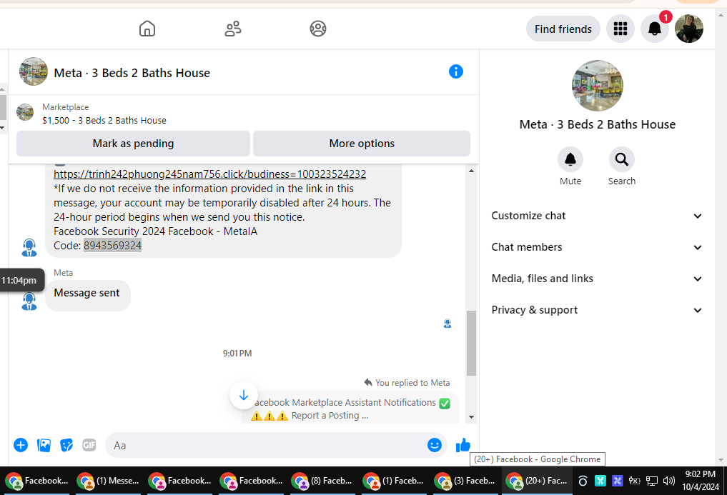
Task: Click You replied to Meta label
Action: 407,382
